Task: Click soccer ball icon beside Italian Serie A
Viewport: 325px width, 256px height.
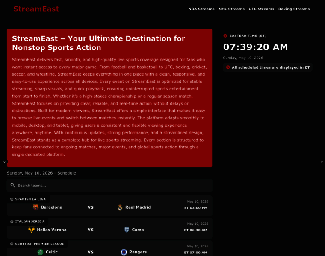Action: coord(12,221)
